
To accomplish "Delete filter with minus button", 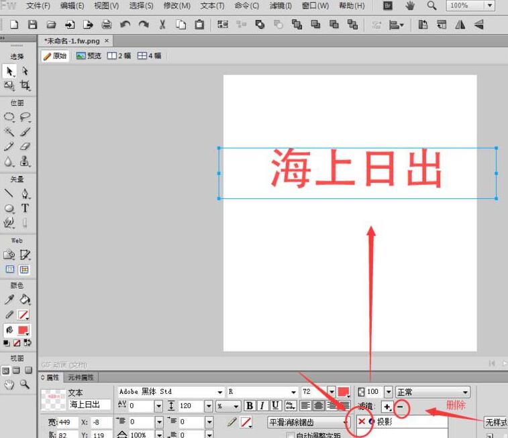I will [x=400, y=407].
